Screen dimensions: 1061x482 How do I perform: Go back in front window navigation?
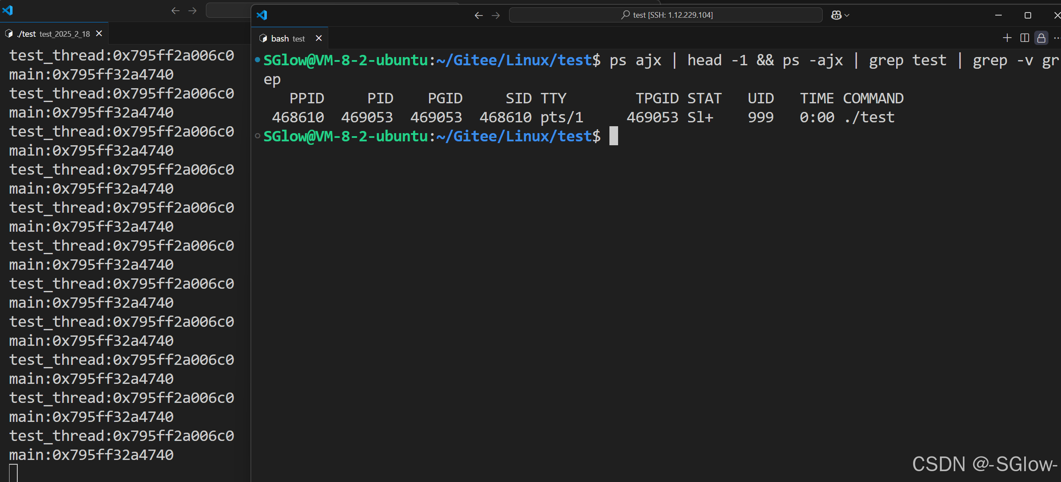click(x=478, y=16)
